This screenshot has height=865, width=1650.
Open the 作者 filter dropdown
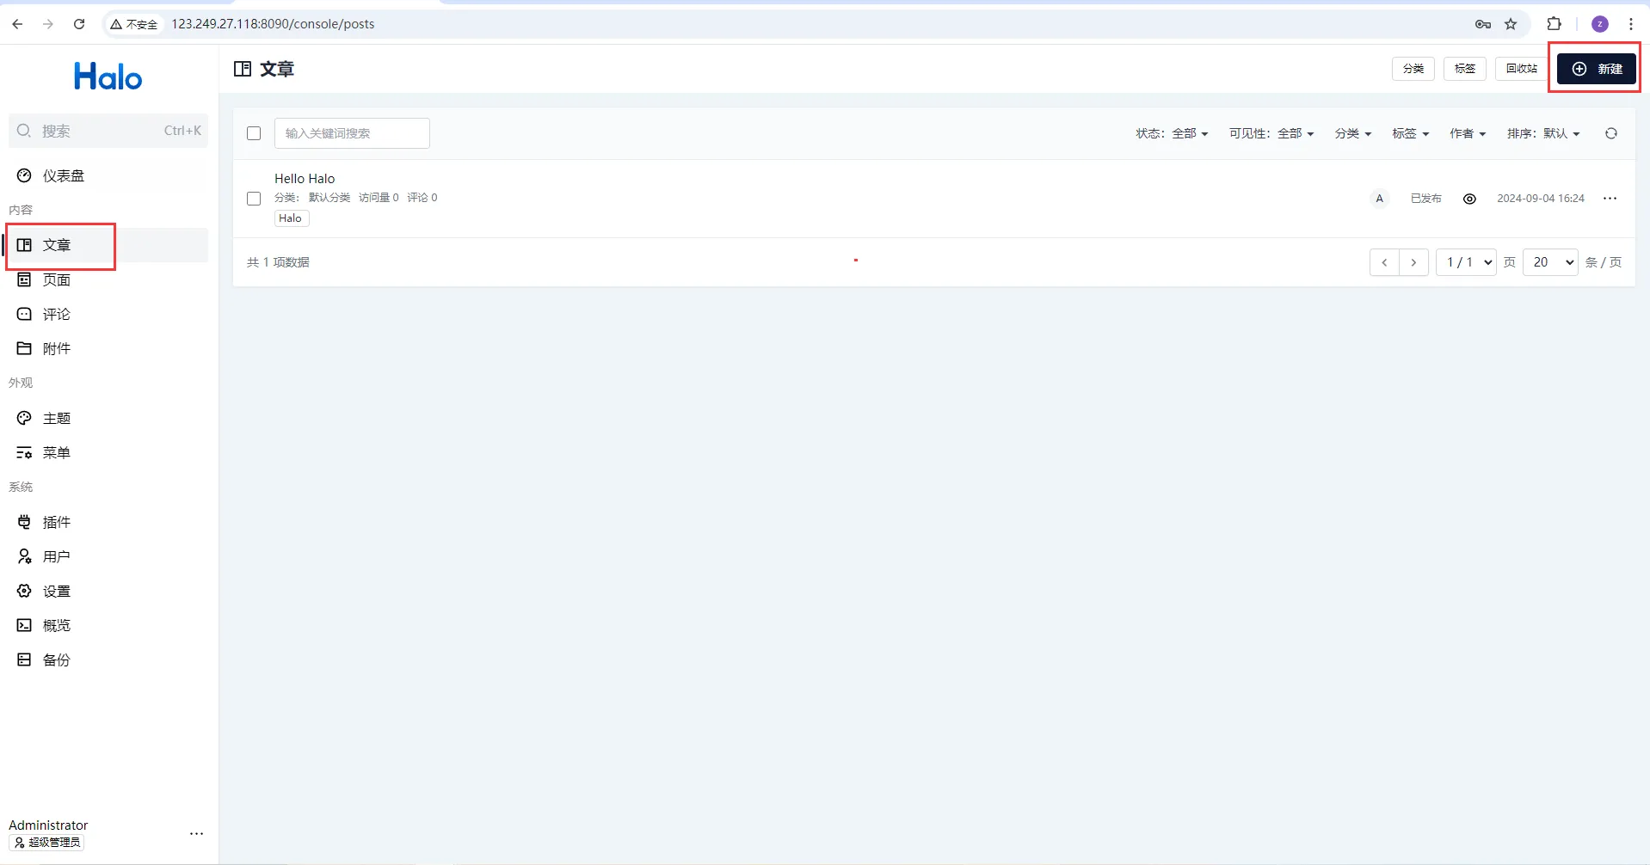(1468, 133)
